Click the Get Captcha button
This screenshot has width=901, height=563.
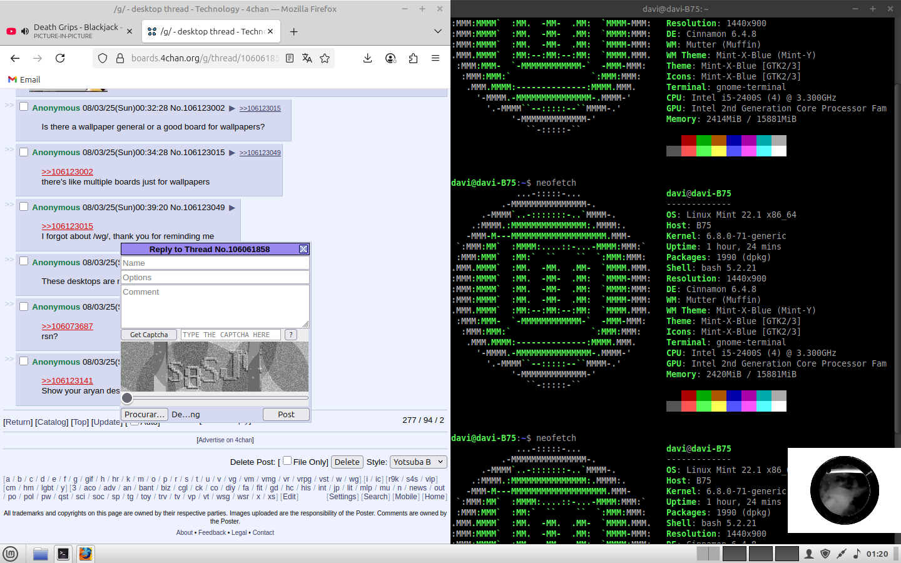[x=149, y=335]
